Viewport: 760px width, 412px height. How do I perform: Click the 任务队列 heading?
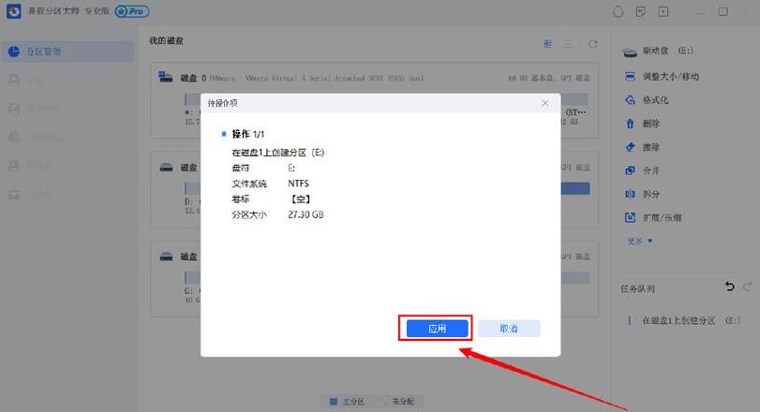(x=637, y=288)
